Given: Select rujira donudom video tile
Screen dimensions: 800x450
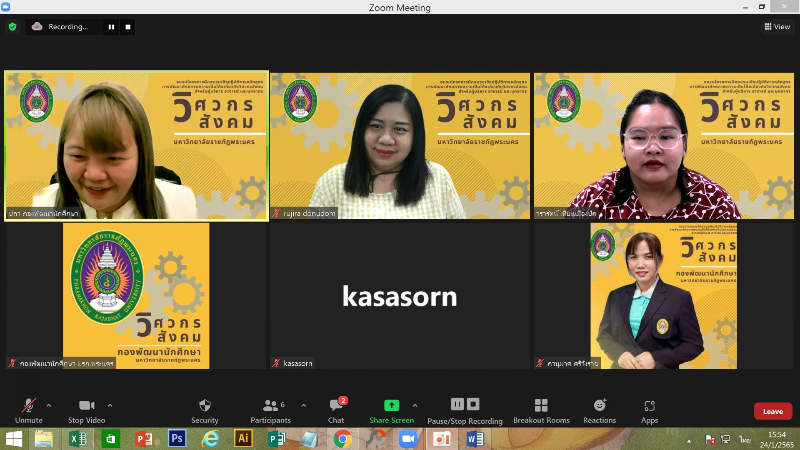Looking at the screenshot, I should click(400, 146).
